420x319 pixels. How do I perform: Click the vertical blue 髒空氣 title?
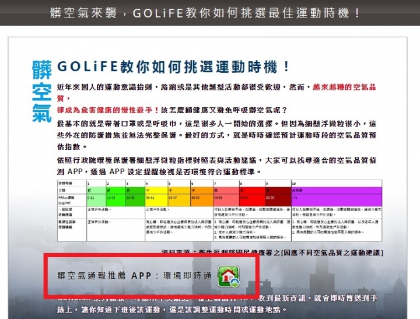click(x=41, y=92)
